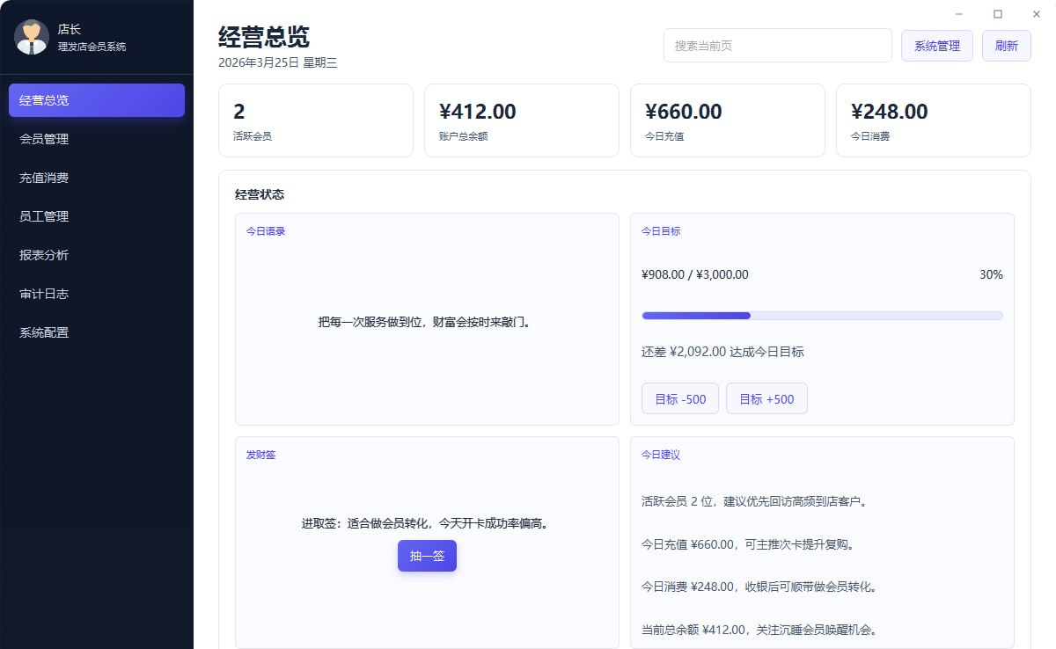The image size is (1056, 649).
Task: Click the 抽一签 button
Action: (427, 556)
